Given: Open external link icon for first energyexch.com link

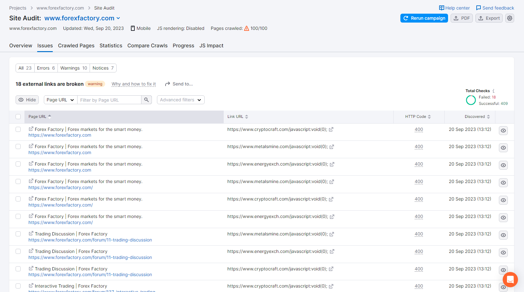Looking at the screenshot, I should coord(332,164).
